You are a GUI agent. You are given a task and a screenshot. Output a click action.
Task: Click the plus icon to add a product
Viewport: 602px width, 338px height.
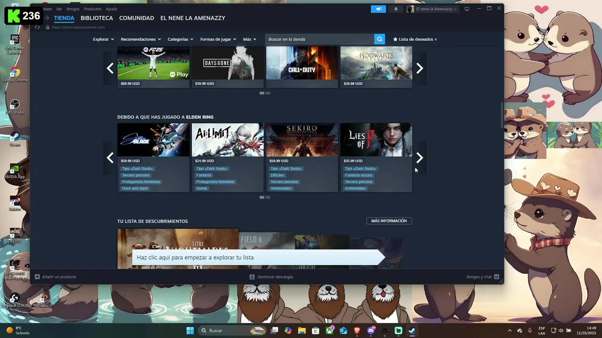pos(37,277)
